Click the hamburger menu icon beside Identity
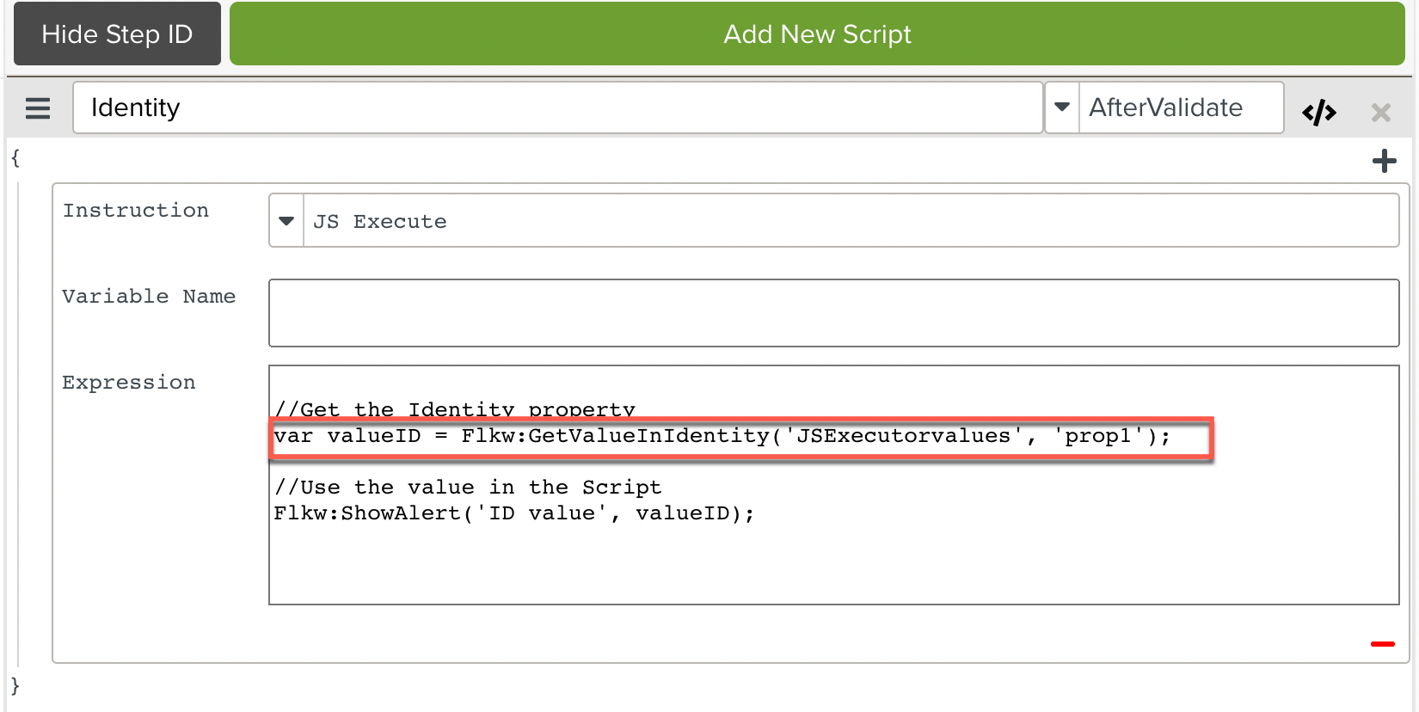 tap(38, 108)
